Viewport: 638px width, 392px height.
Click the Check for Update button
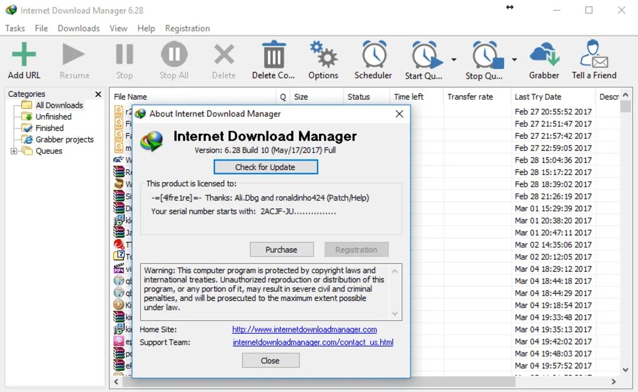pyautogui.click(x=266, y=167)
